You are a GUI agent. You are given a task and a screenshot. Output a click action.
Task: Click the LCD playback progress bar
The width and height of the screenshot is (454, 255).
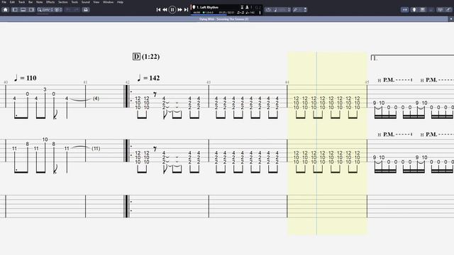click(x=226, y=14)
